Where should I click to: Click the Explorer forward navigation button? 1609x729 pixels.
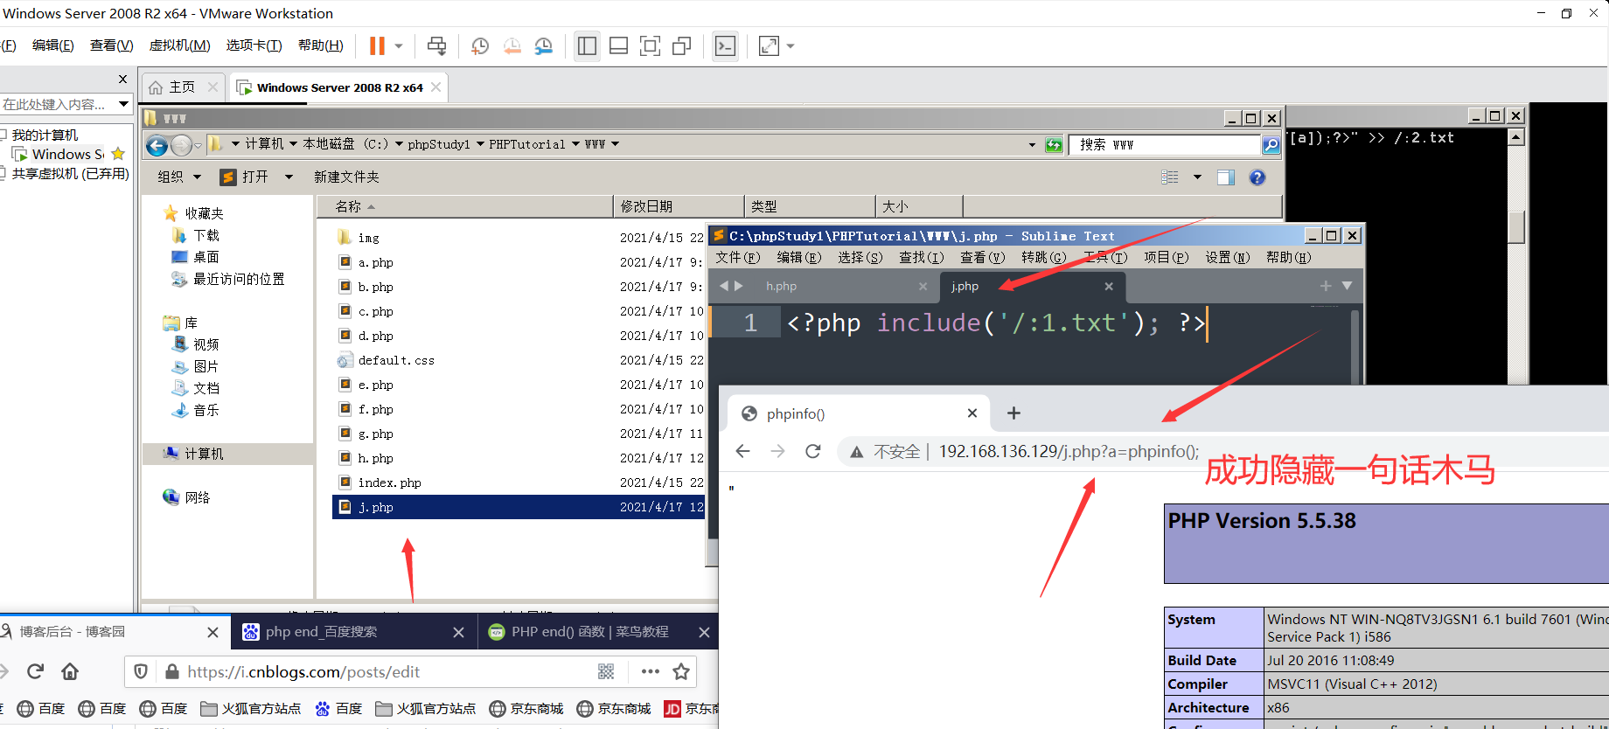point(181,145)
